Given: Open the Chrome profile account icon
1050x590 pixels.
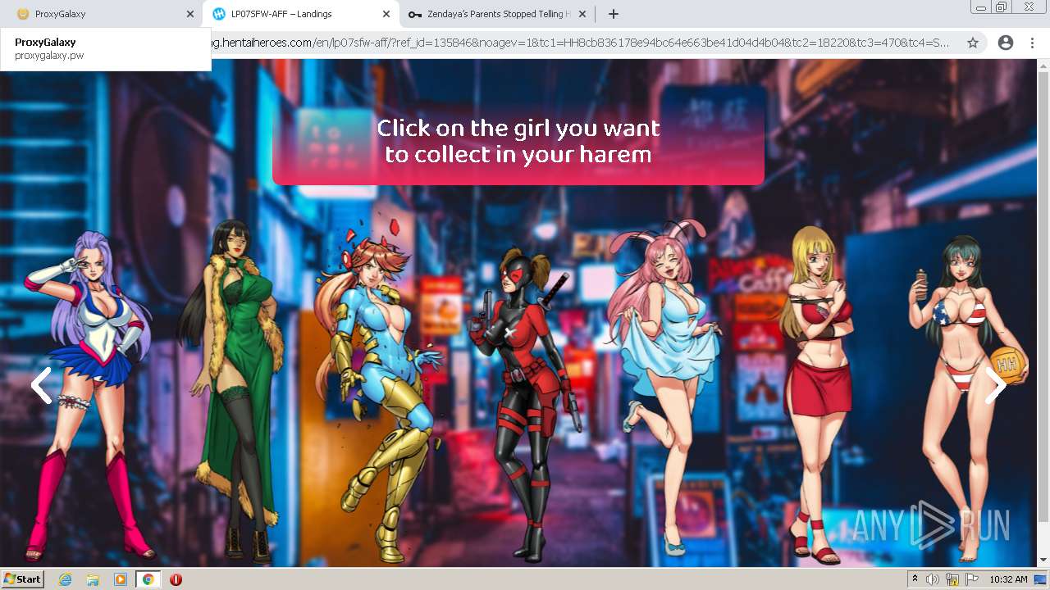Looking at the screenshot, I should [1006, 43].
